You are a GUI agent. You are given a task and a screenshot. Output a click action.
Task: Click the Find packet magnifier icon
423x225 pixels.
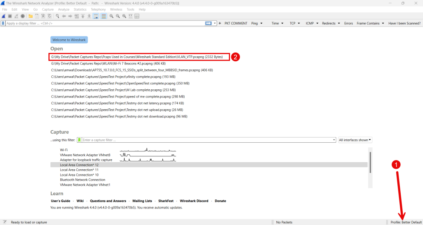[58, 16]
